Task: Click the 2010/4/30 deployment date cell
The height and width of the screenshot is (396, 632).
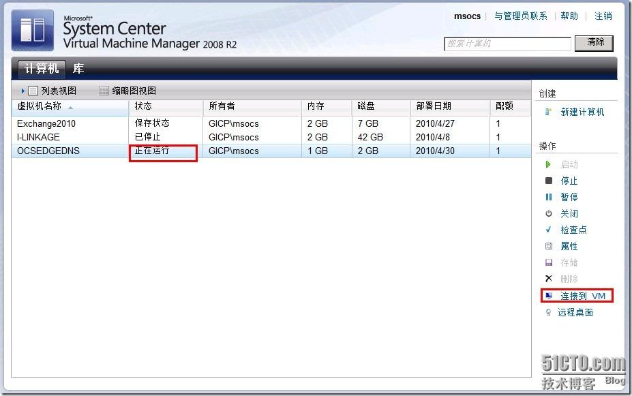Action: point(435,151)
